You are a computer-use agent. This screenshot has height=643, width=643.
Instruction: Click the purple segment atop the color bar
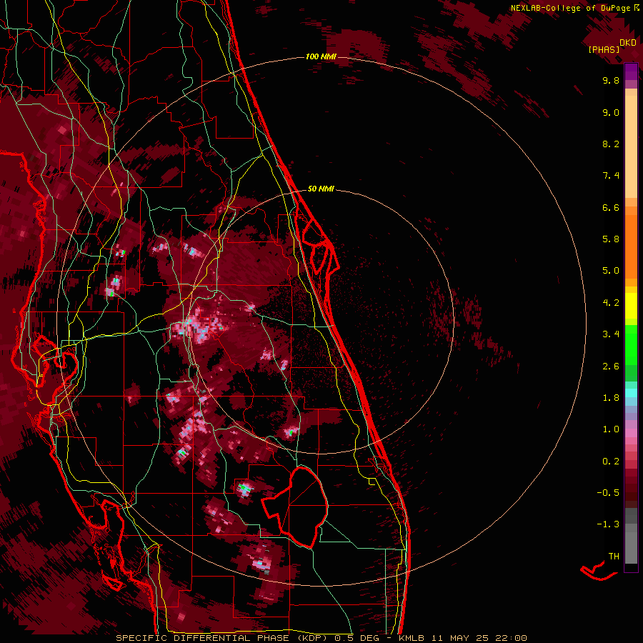[631, 72]
